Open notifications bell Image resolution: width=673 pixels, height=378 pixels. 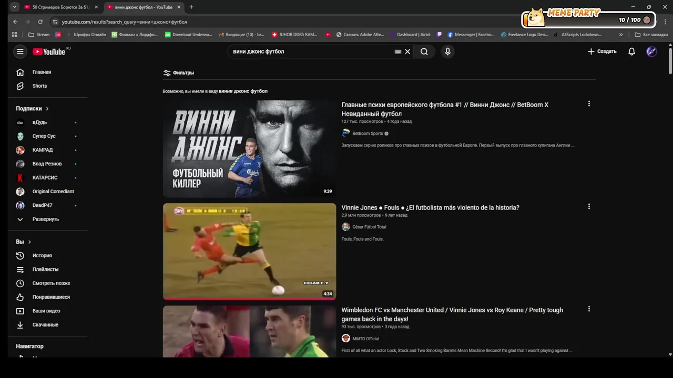[x=631, y=51]
